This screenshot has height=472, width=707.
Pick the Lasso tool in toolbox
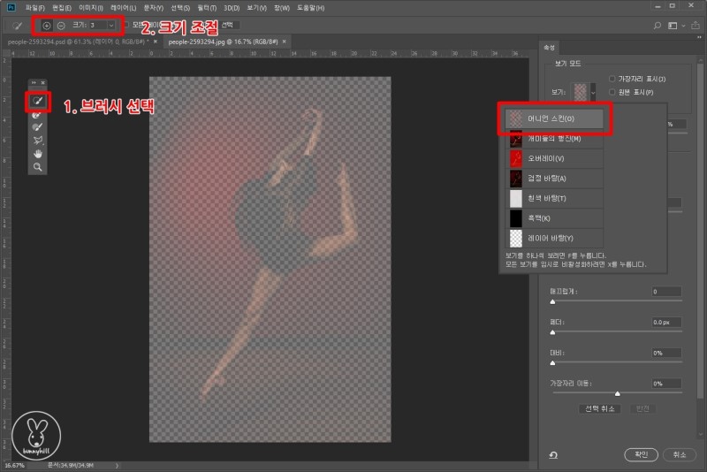pos(38,141)
